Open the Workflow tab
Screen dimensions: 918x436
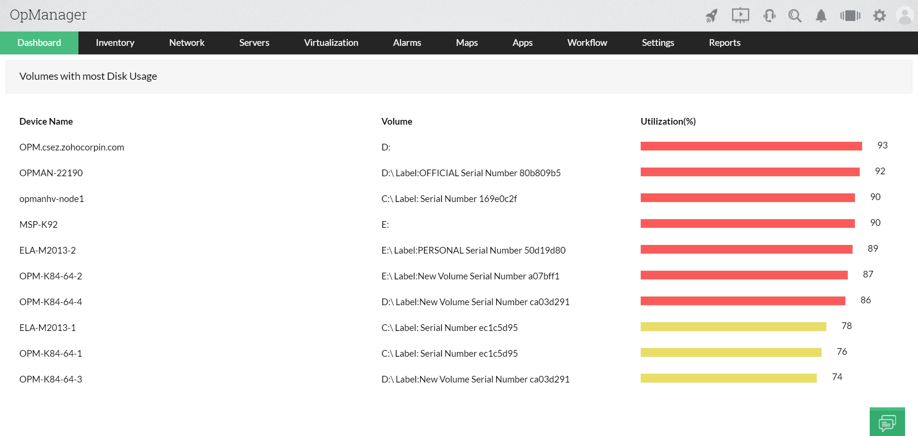(x=587, y=43)
